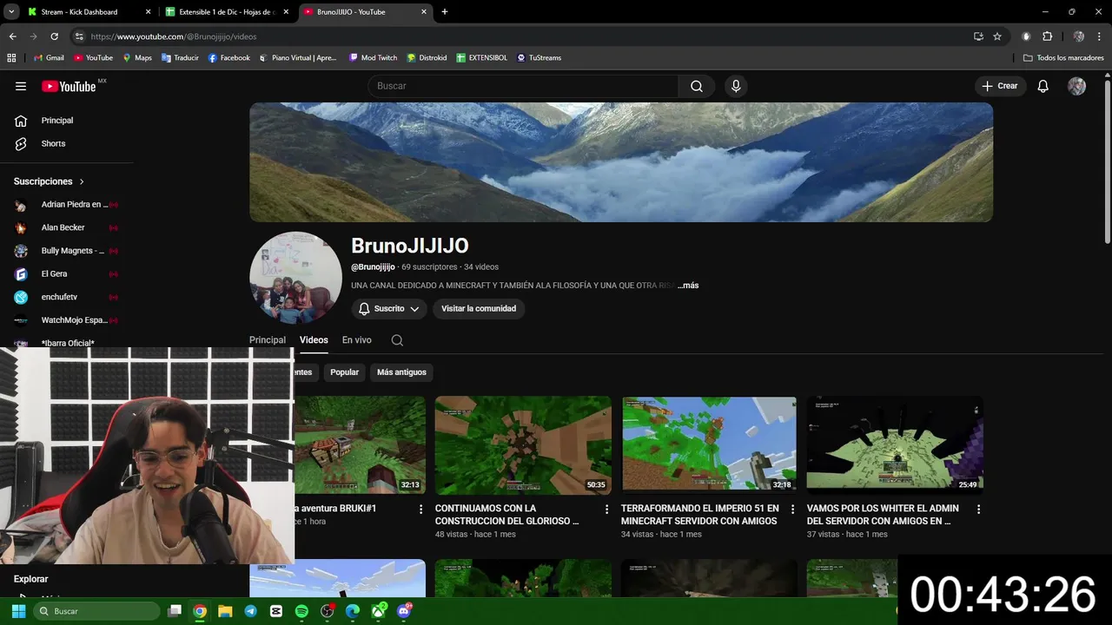Image resolution: width=1112 pixels, height=625 pixels.
Task: Filter videos by Popular
Action: [x=344, y=372]
